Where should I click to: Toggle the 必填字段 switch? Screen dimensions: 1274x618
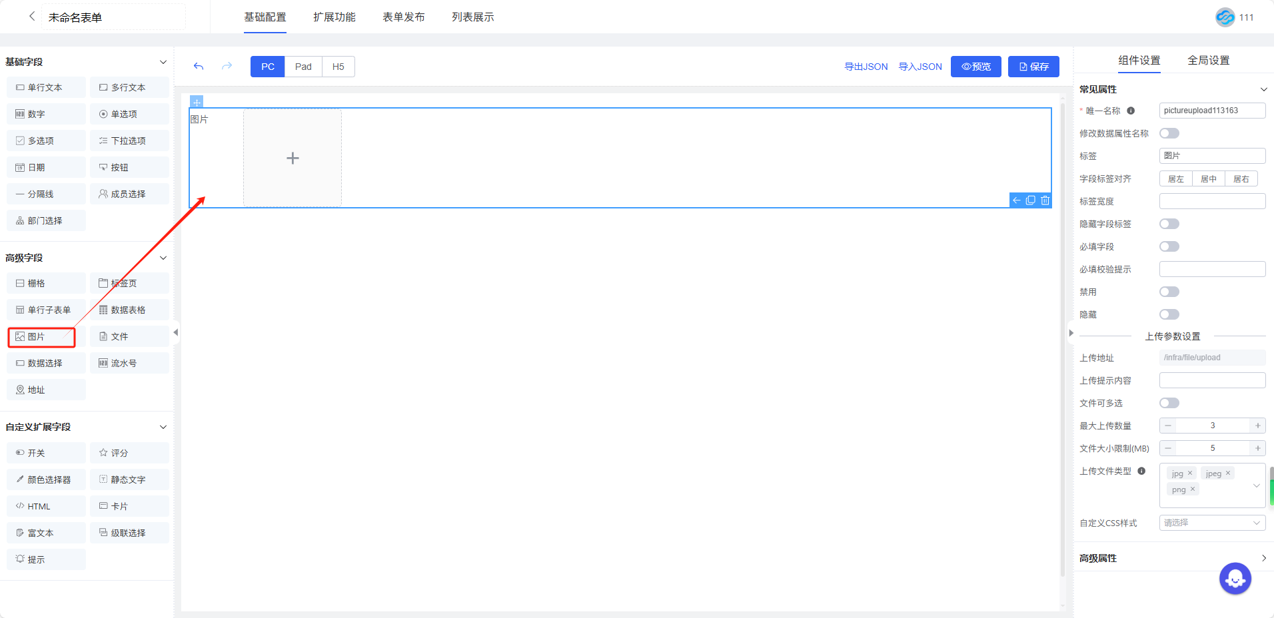pyautogui.click(x=1169, y=247)
